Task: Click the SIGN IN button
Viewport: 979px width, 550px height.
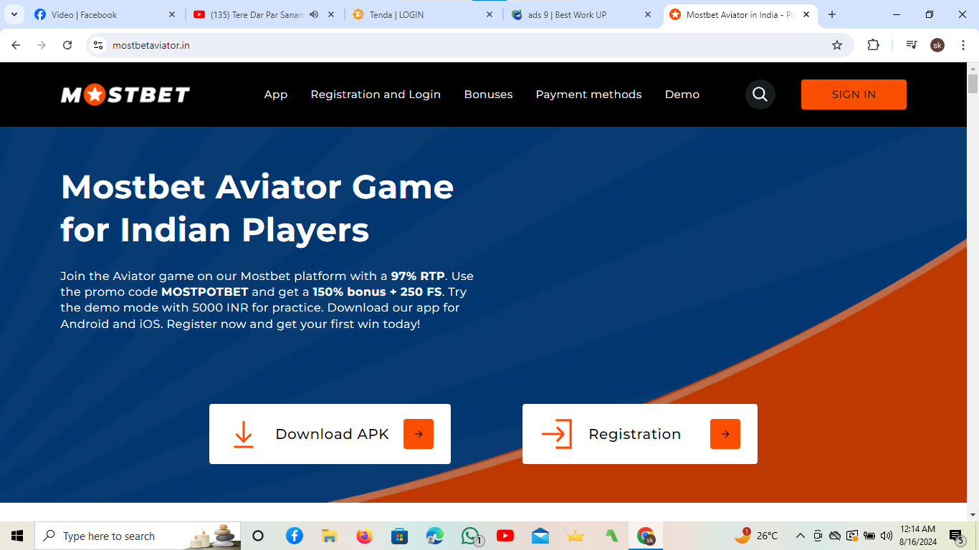Action: click(854, 95)
